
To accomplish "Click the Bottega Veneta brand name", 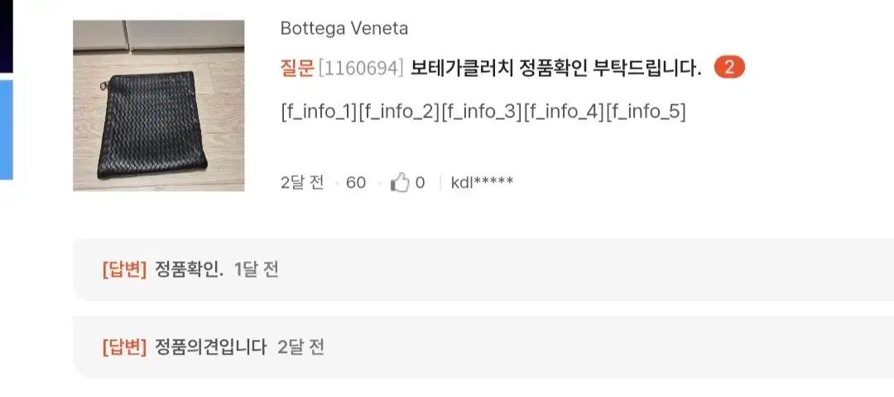I will tap(344, 28).
